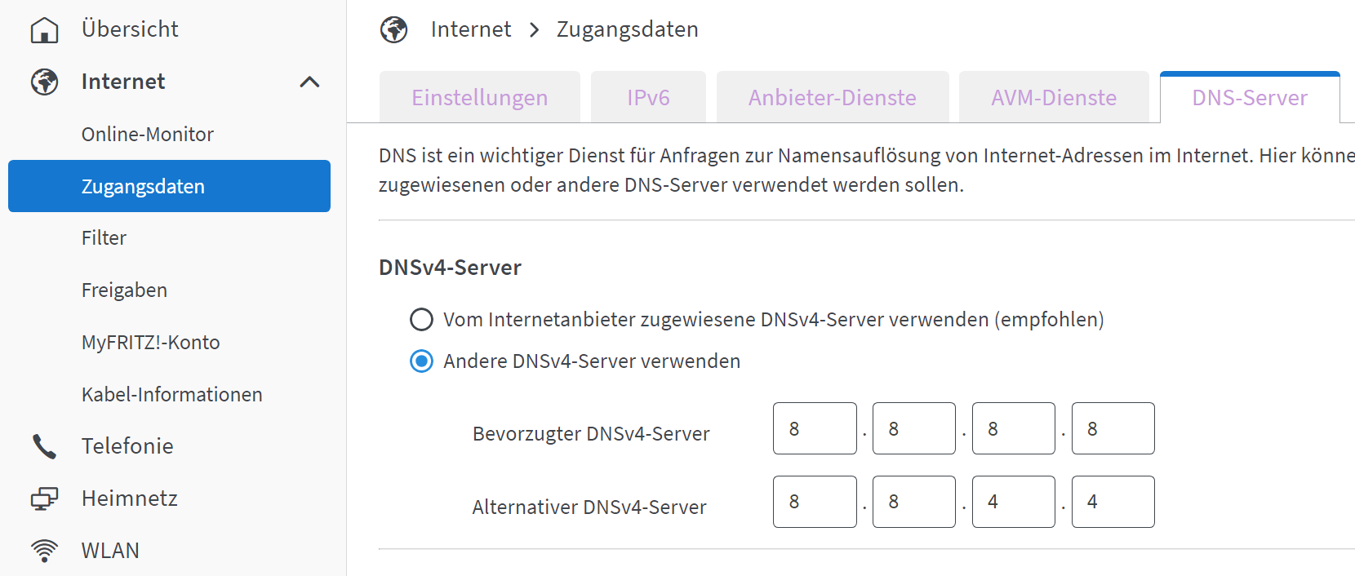Viewport: 1355px width, 576px height.
Task: Click the Übersicht house icon
Action: (45, 30)
